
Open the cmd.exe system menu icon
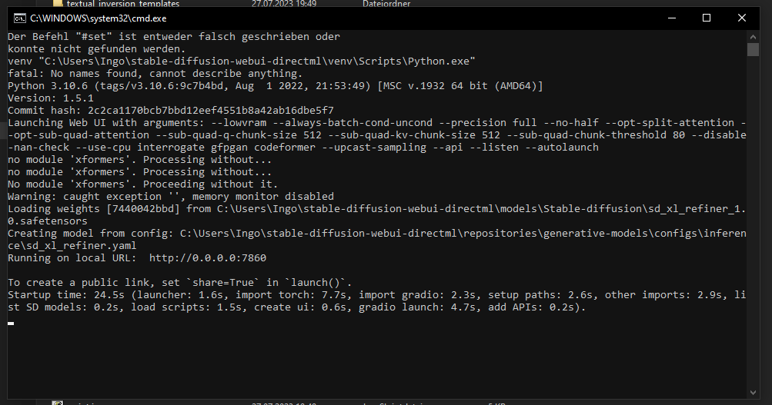point(19,18)
